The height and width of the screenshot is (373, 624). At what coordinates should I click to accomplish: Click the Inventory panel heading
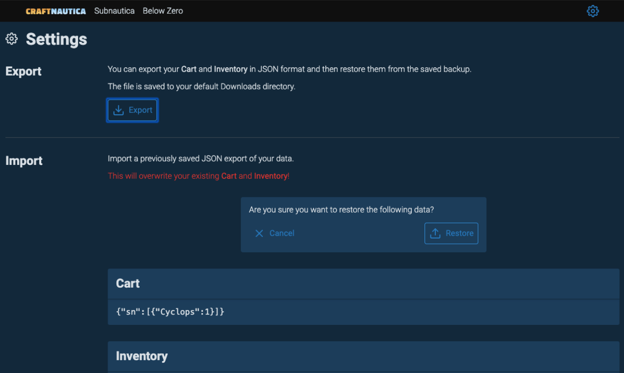pos(142,356)
